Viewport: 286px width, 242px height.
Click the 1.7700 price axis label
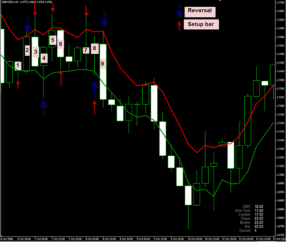pos(281,3)
